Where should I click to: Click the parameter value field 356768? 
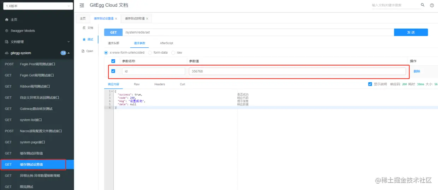297,71
